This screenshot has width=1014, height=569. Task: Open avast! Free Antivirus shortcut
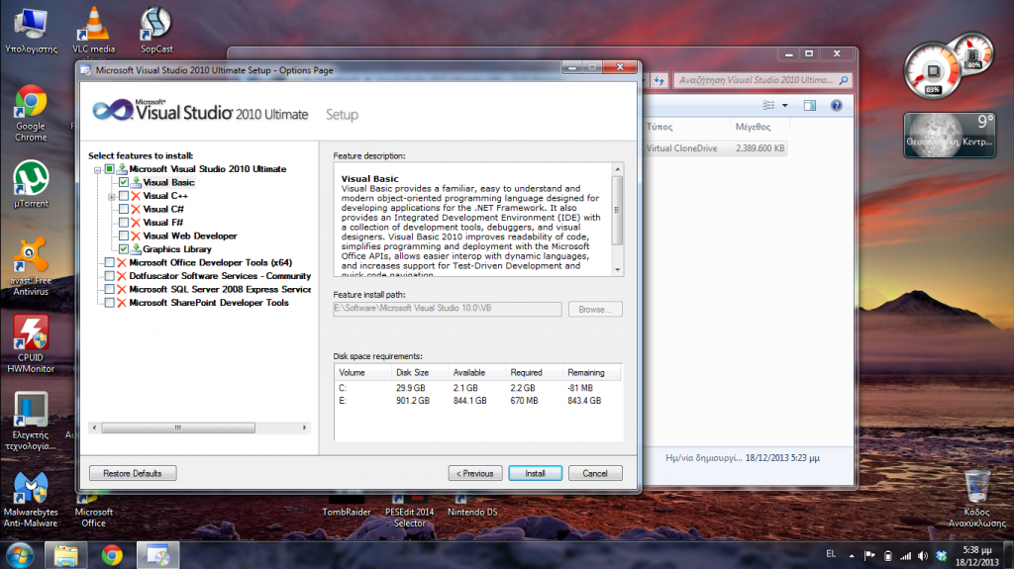31,266
